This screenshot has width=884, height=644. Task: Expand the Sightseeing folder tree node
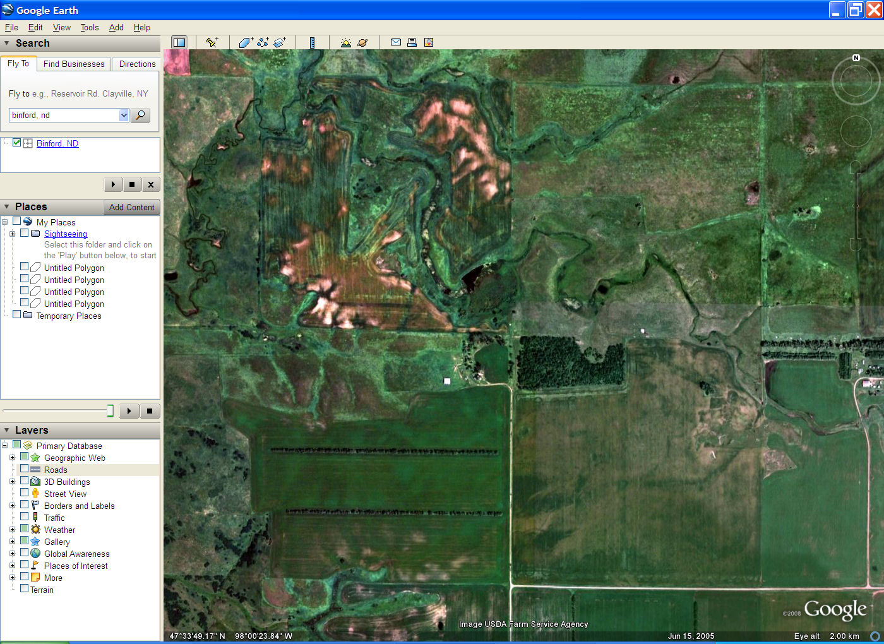[12, 234]
